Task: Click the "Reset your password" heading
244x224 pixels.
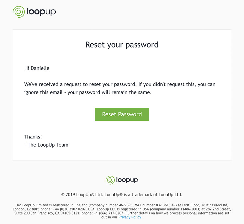Action: click(x=122, y=45)
